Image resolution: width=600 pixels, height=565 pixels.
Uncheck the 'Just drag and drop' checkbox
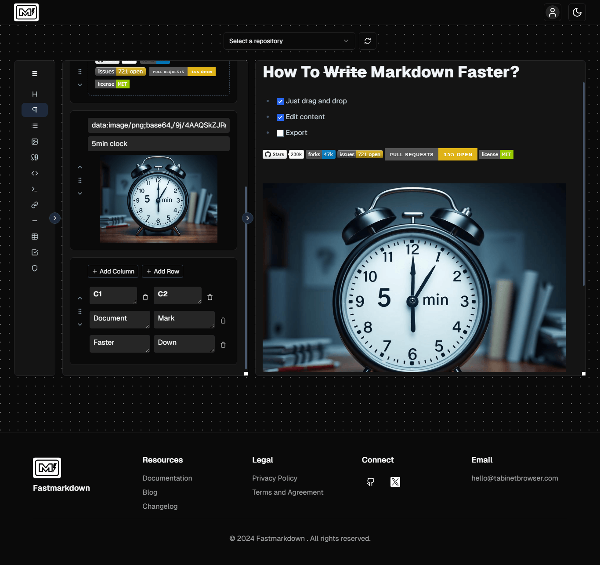point(280,102)
